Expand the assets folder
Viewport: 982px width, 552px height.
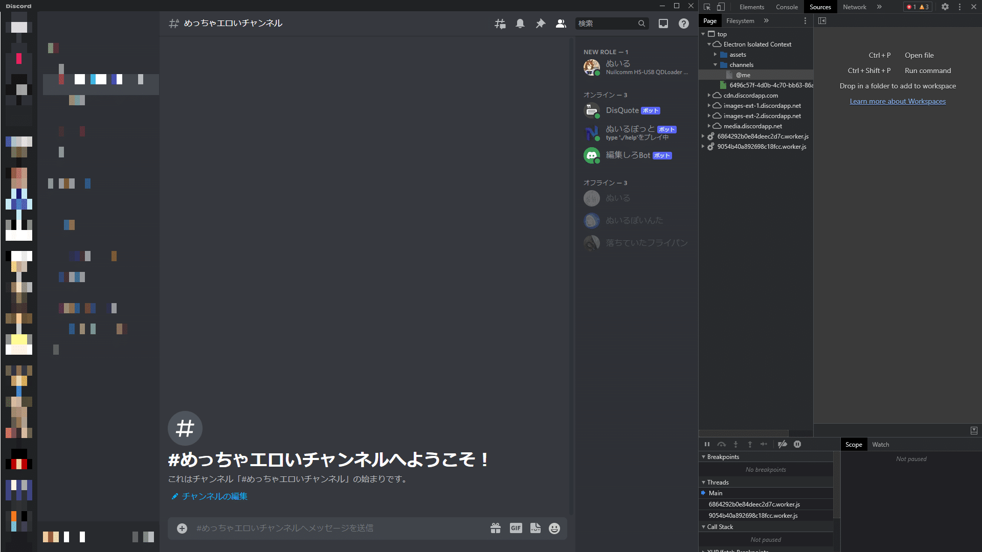[x=716, y=55]
